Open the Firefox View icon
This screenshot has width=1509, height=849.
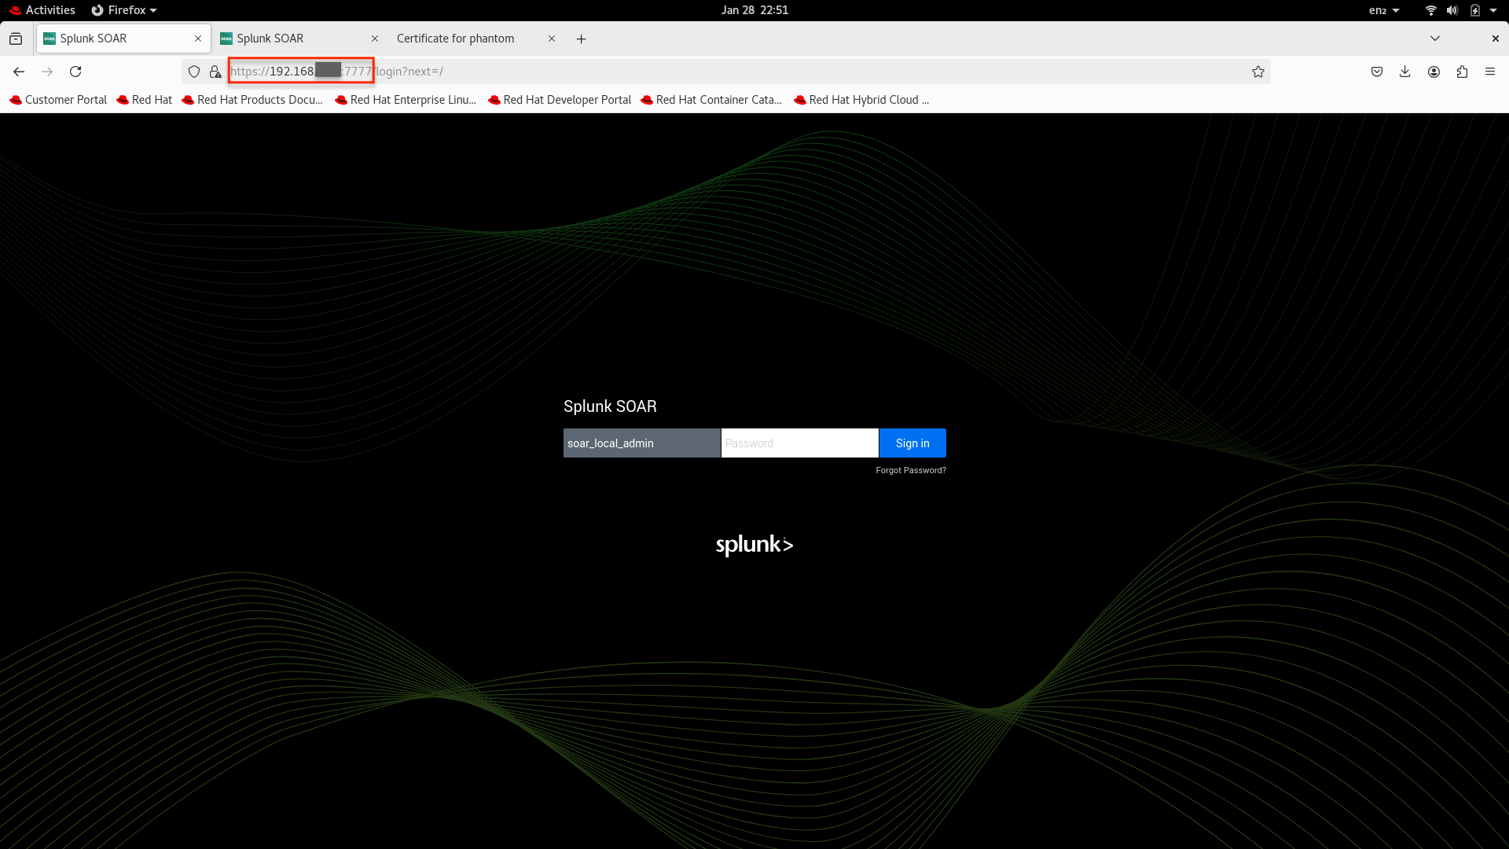pyautogui.click(x=16, y=39)
